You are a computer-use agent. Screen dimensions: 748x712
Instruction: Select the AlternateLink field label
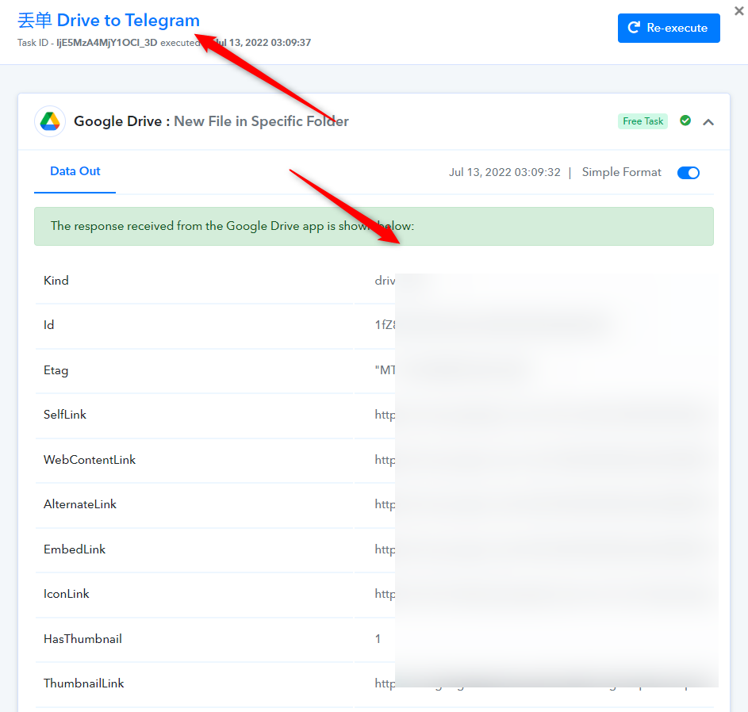80,504
